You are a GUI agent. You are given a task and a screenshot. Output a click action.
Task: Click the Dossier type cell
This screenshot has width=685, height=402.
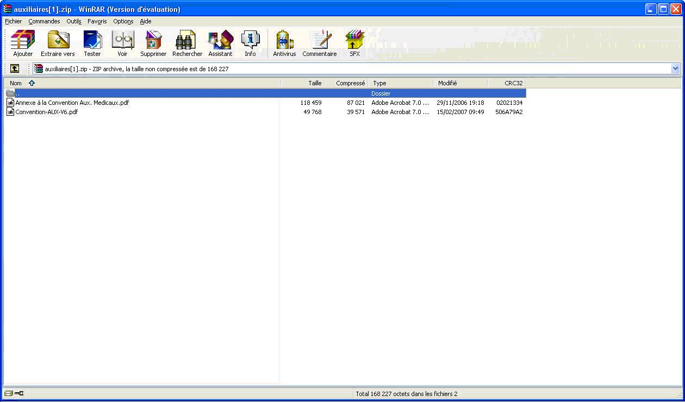tap(381, 93)
